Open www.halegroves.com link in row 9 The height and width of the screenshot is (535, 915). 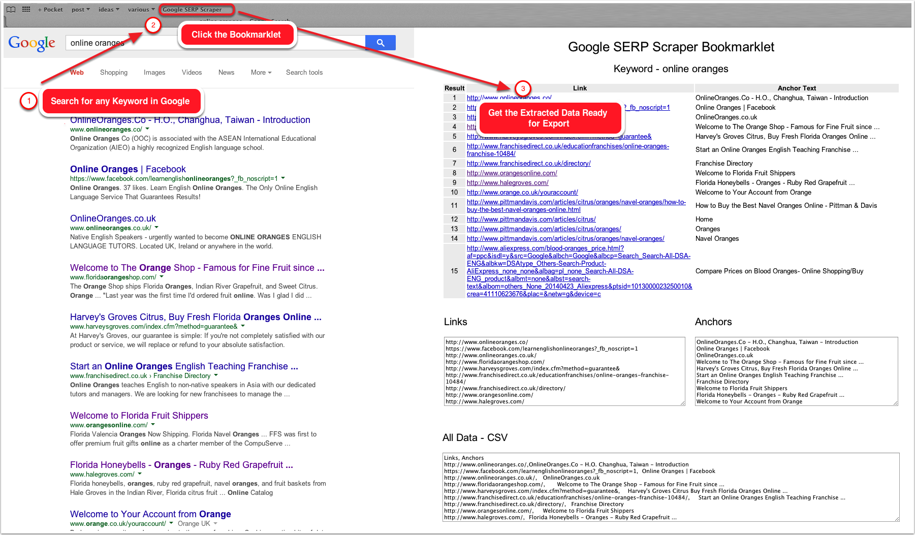[508, 182]
